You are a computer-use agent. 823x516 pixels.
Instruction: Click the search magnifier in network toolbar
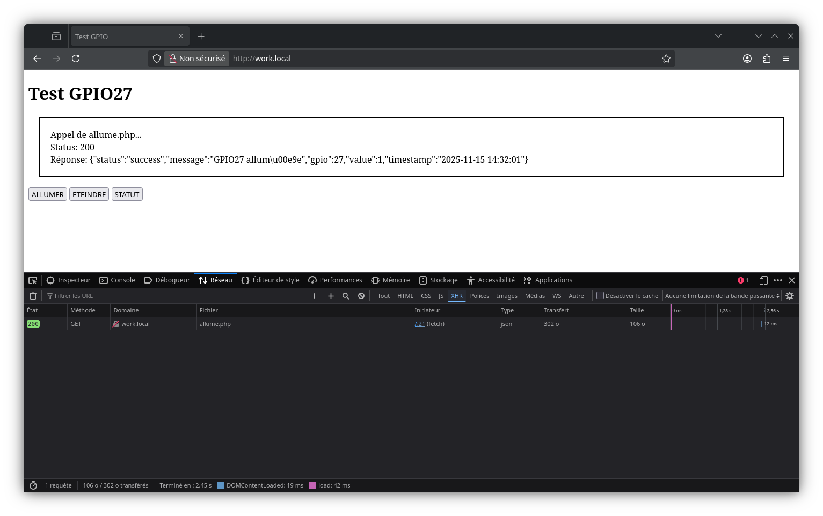pyautogui.click(x=346, y=296)
